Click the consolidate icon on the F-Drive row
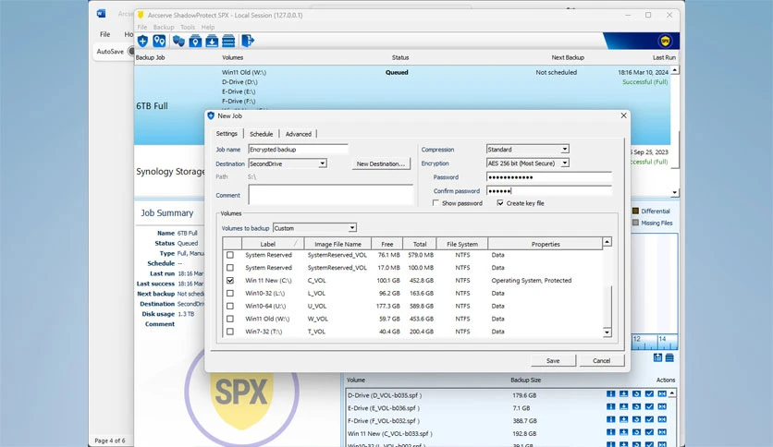The width and height of the screenshot is (773, 447). pyautogui.click(x=662, y=419)
